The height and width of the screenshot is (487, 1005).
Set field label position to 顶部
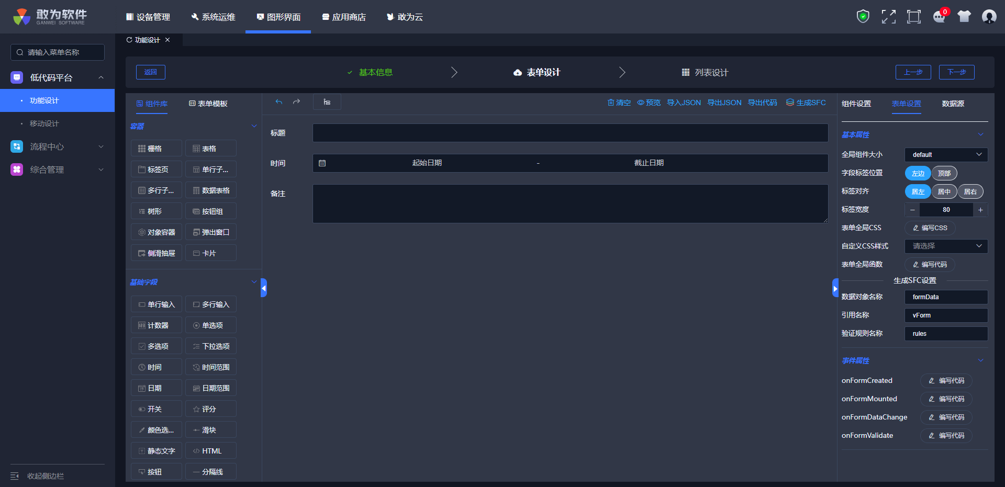click(x=944, y=173)
